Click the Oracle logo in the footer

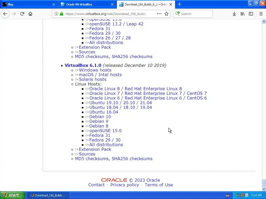(114, 180)
